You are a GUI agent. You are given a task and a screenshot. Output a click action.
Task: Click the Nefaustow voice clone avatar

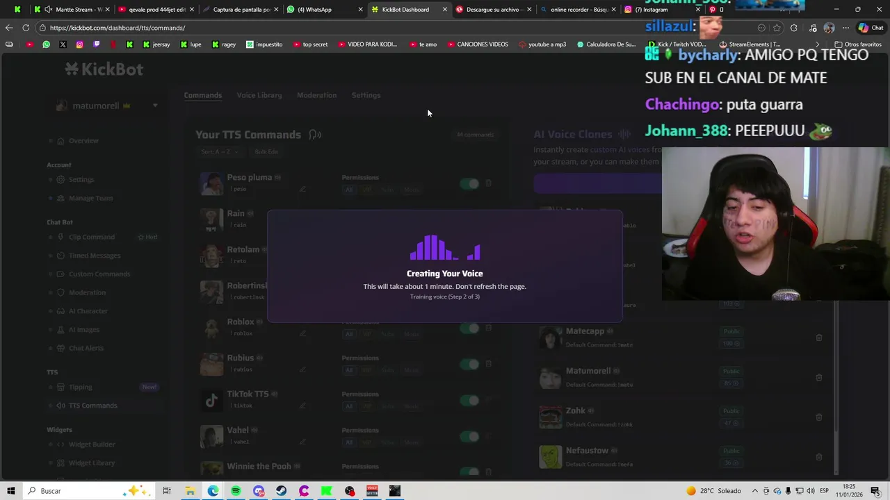550,457
